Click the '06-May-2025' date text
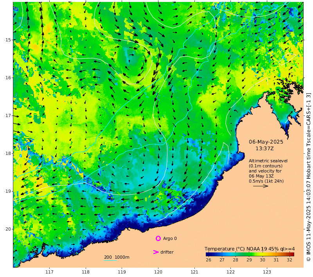This screenshot has height=277, width=313. pos(266,142)
